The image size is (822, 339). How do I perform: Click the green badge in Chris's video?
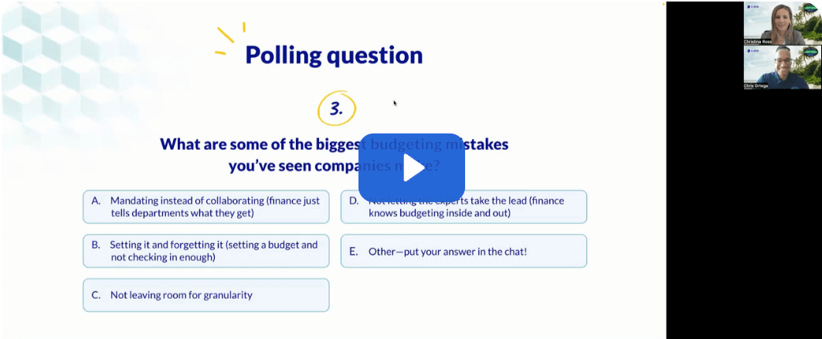coord(813,52)
